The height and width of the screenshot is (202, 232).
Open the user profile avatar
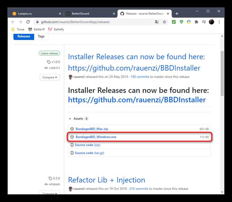[x=212, y=22]
